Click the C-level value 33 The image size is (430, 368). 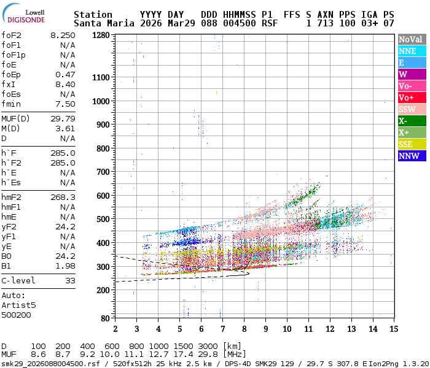70,281
